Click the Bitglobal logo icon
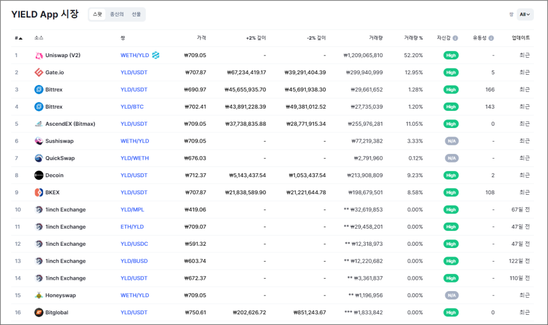The image size is (548, 325). point(39,313)
